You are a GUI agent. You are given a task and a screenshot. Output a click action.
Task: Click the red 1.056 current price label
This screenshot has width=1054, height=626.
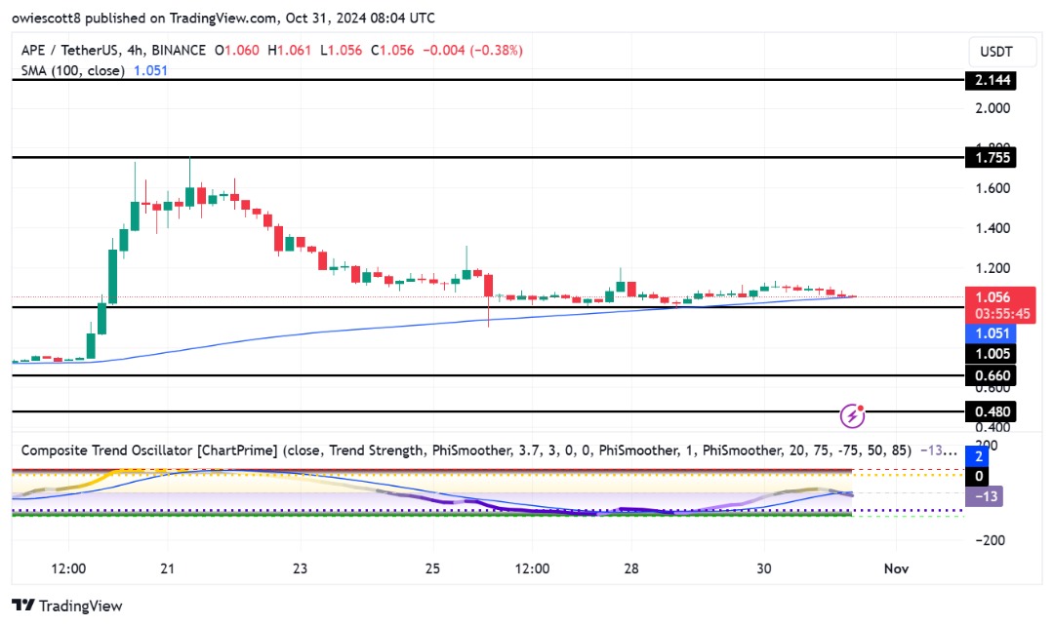[993, 296]
